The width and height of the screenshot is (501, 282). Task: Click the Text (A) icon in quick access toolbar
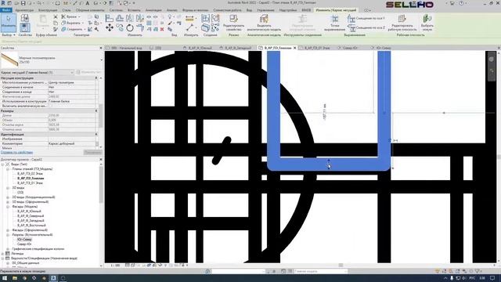[x=87, y=3]
